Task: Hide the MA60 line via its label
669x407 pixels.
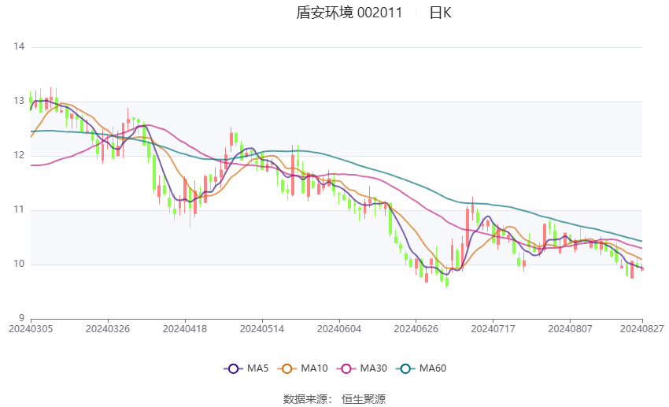Action: pyautogui.click(x=433, y=368)
